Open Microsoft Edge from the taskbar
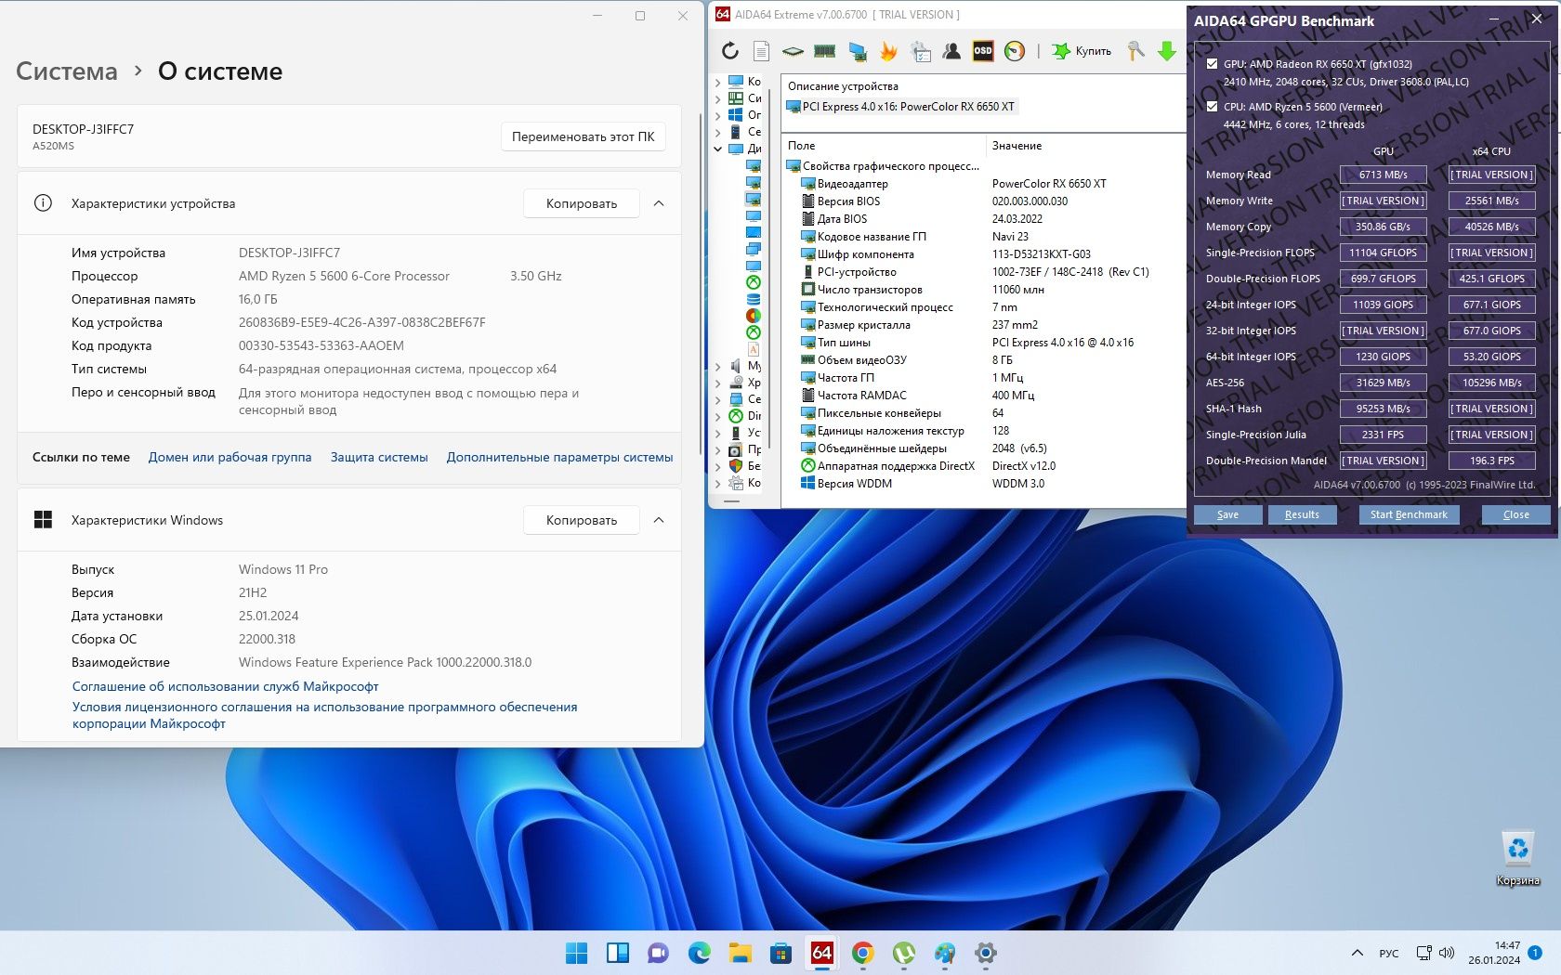Image resolution: width=1561 pixels, height=975 pixels. tap(699, 953)
